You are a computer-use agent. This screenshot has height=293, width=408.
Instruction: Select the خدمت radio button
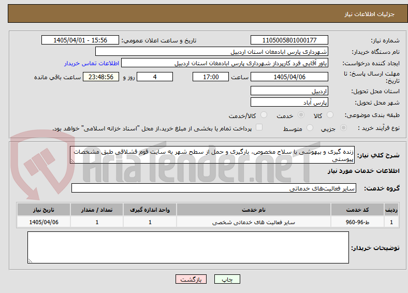click(301, 115)
